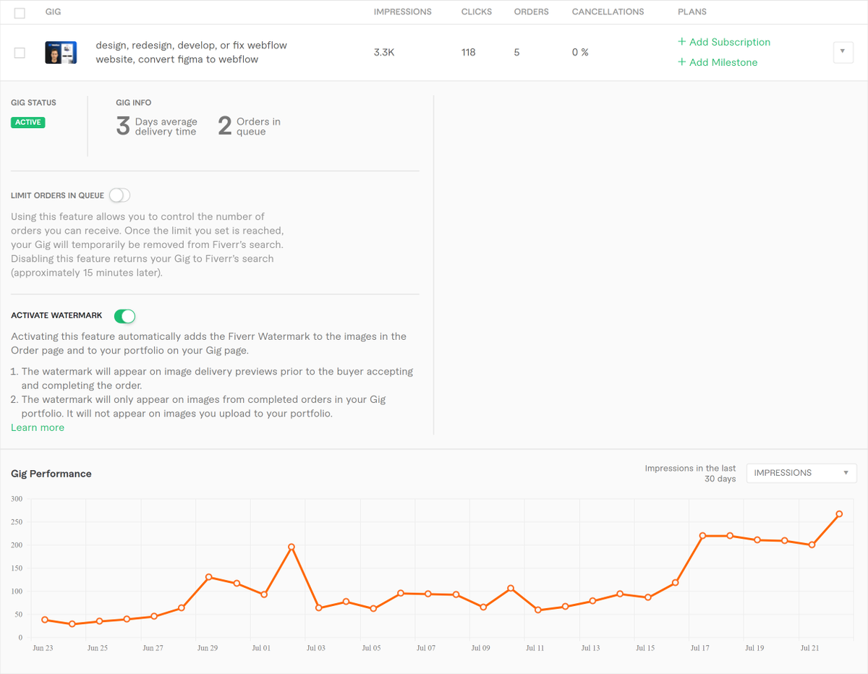Tick the select-all checkbox in the table header
The width and height of the screenshot is (868, 674).
coord(20,13)
